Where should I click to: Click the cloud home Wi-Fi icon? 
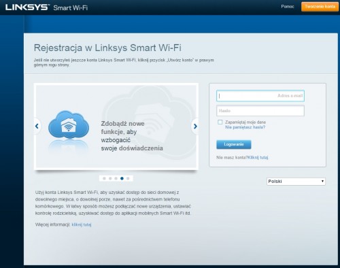(69, 124)
